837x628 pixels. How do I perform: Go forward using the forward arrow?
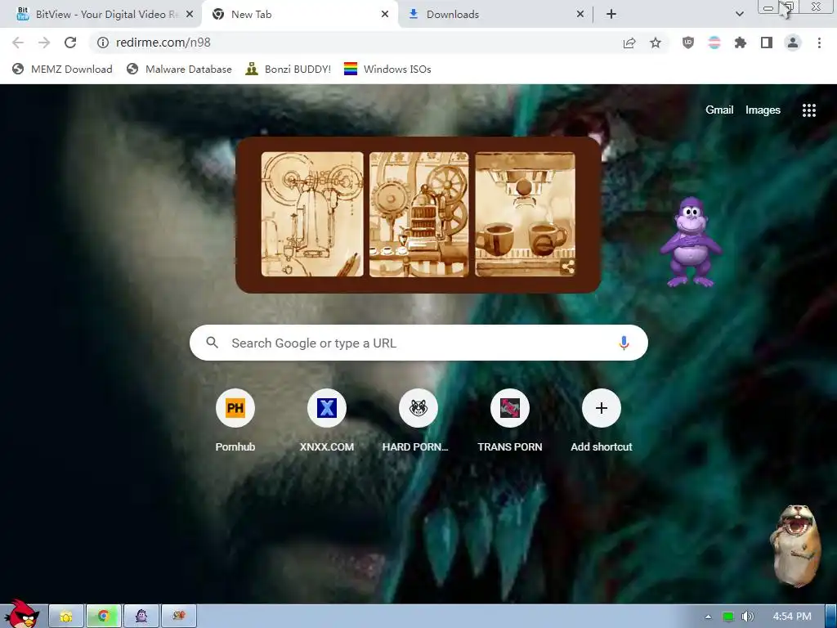(44, 43)
